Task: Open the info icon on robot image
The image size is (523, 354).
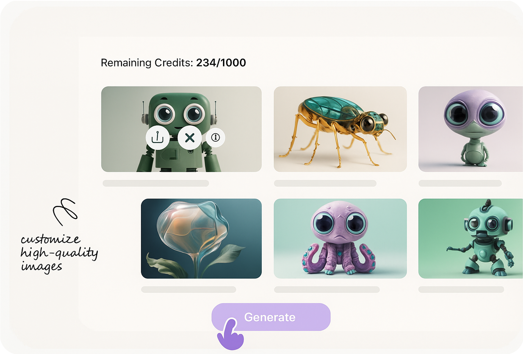Action: [x=215, y=138]
